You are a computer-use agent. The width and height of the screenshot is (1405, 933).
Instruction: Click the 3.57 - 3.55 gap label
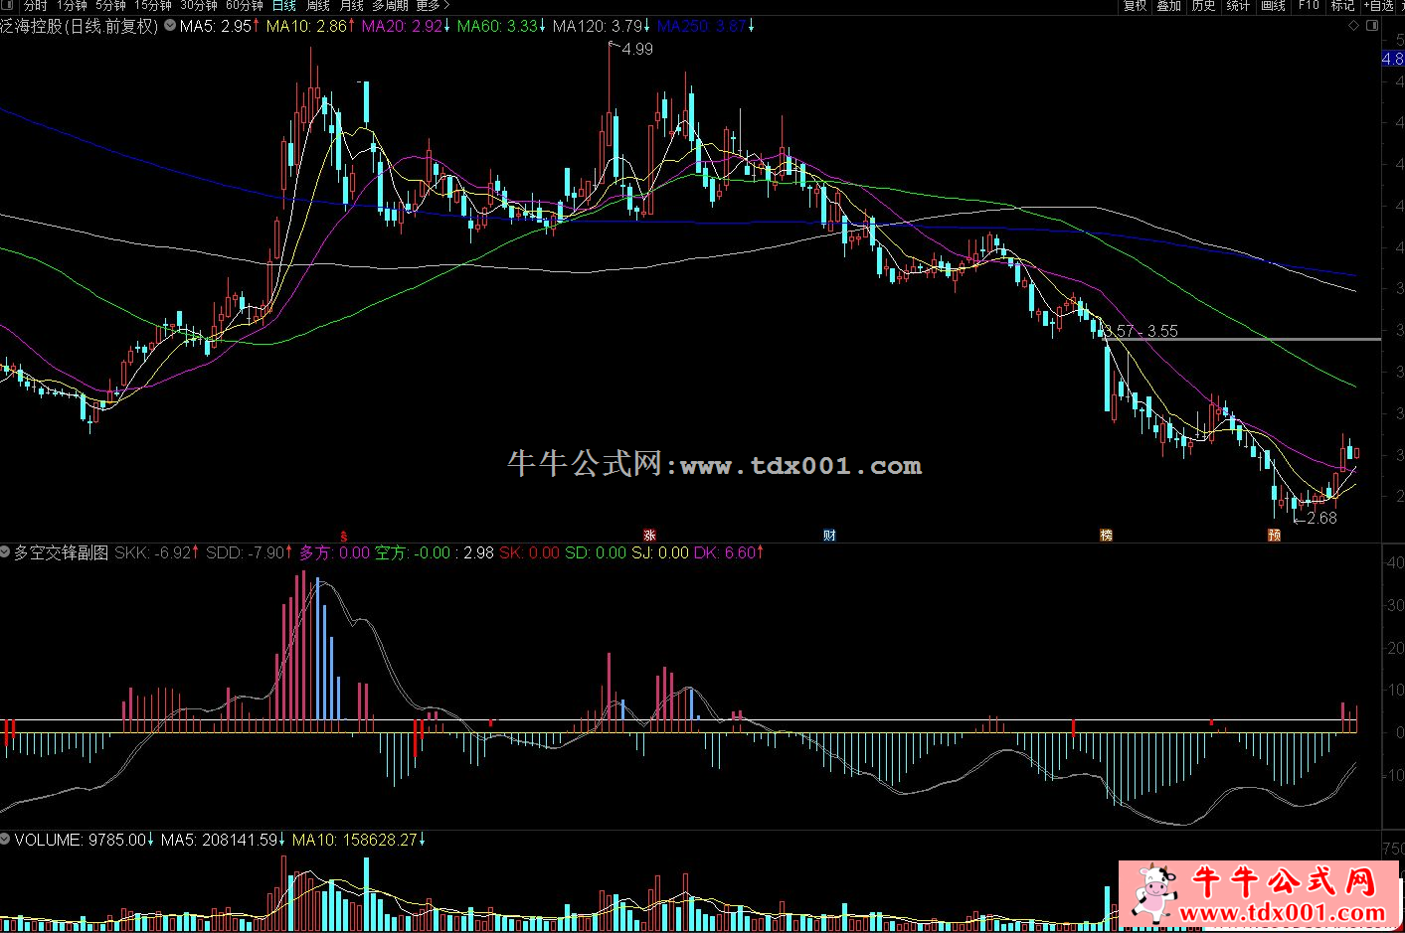click(1141, 331)
